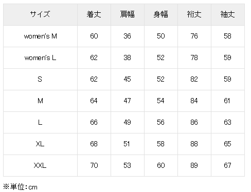Image resolution: width=251 pixels, height=192 pixels.
Task: Click the ※単位:cm unit note
Action: tap(20, 187)
